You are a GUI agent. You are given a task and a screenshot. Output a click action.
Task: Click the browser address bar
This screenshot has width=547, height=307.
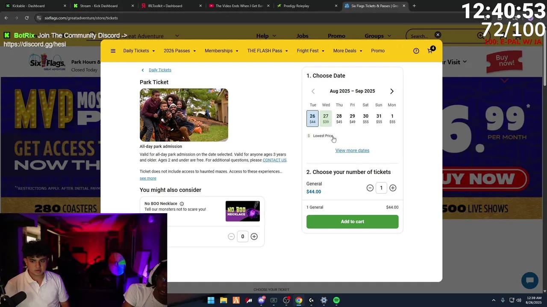click(x=256, y=18)
